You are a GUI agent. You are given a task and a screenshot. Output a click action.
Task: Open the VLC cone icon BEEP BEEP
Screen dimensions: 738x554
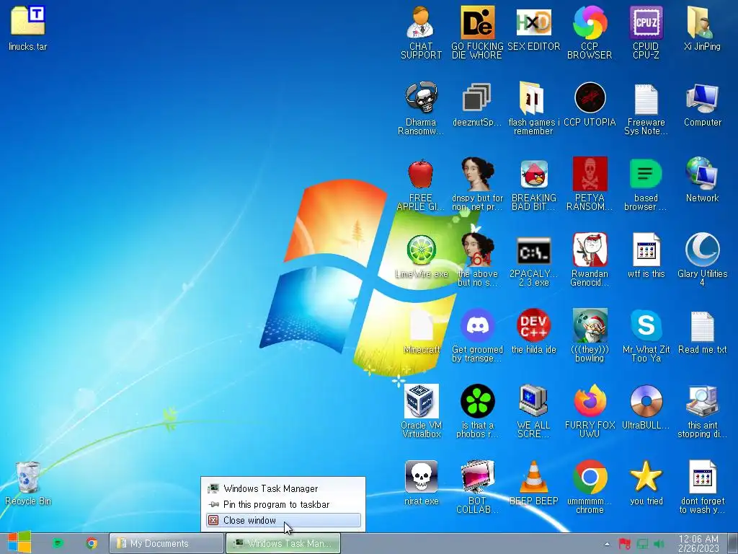(533, 477)
